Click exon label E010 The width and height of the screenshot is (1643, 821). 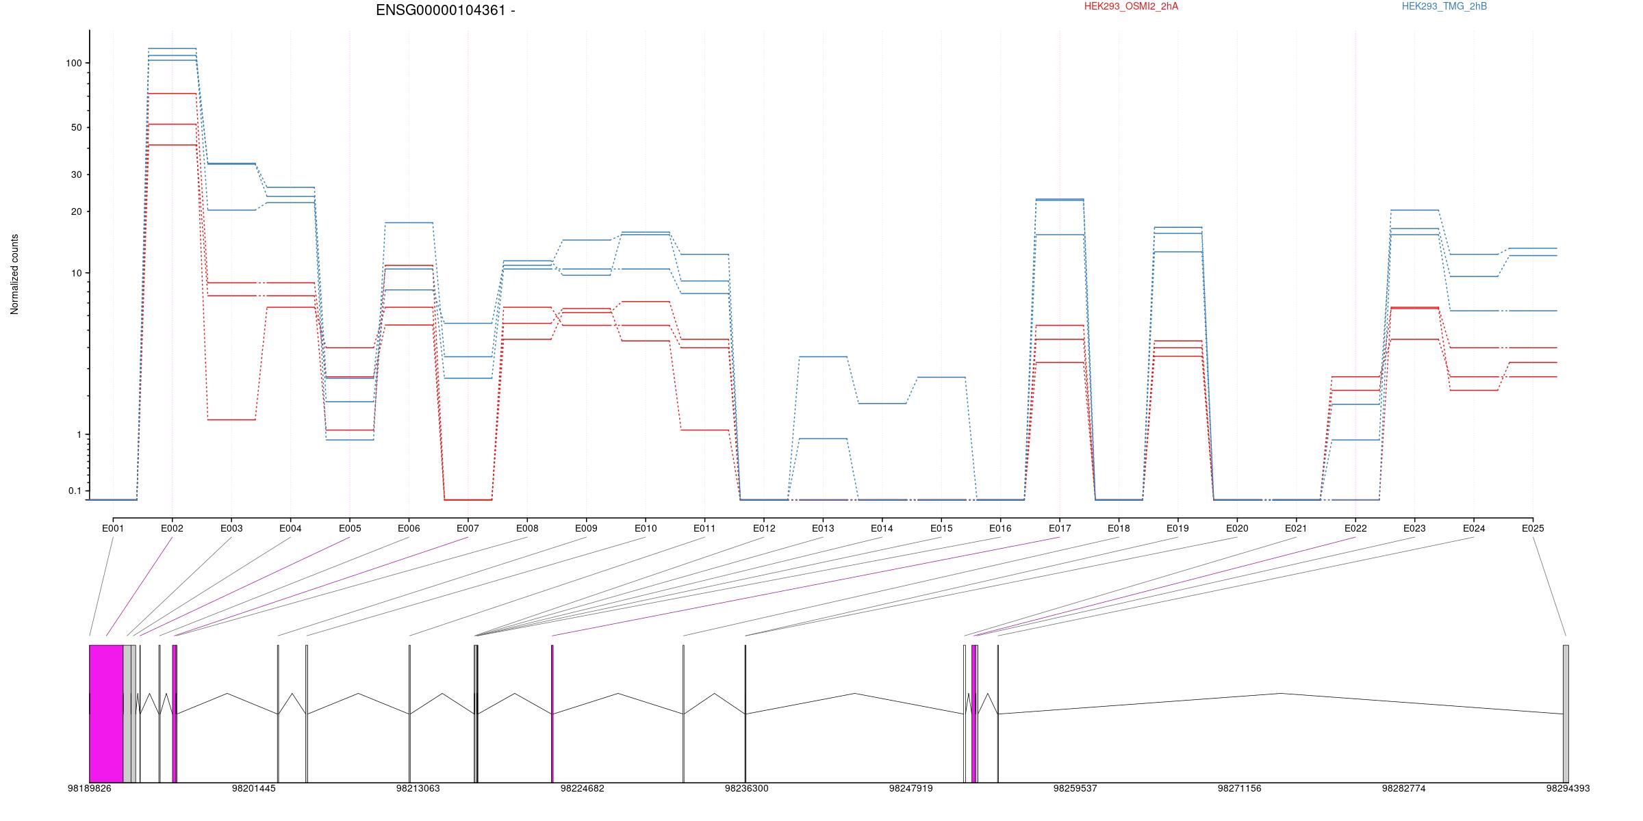click(646, 528)
